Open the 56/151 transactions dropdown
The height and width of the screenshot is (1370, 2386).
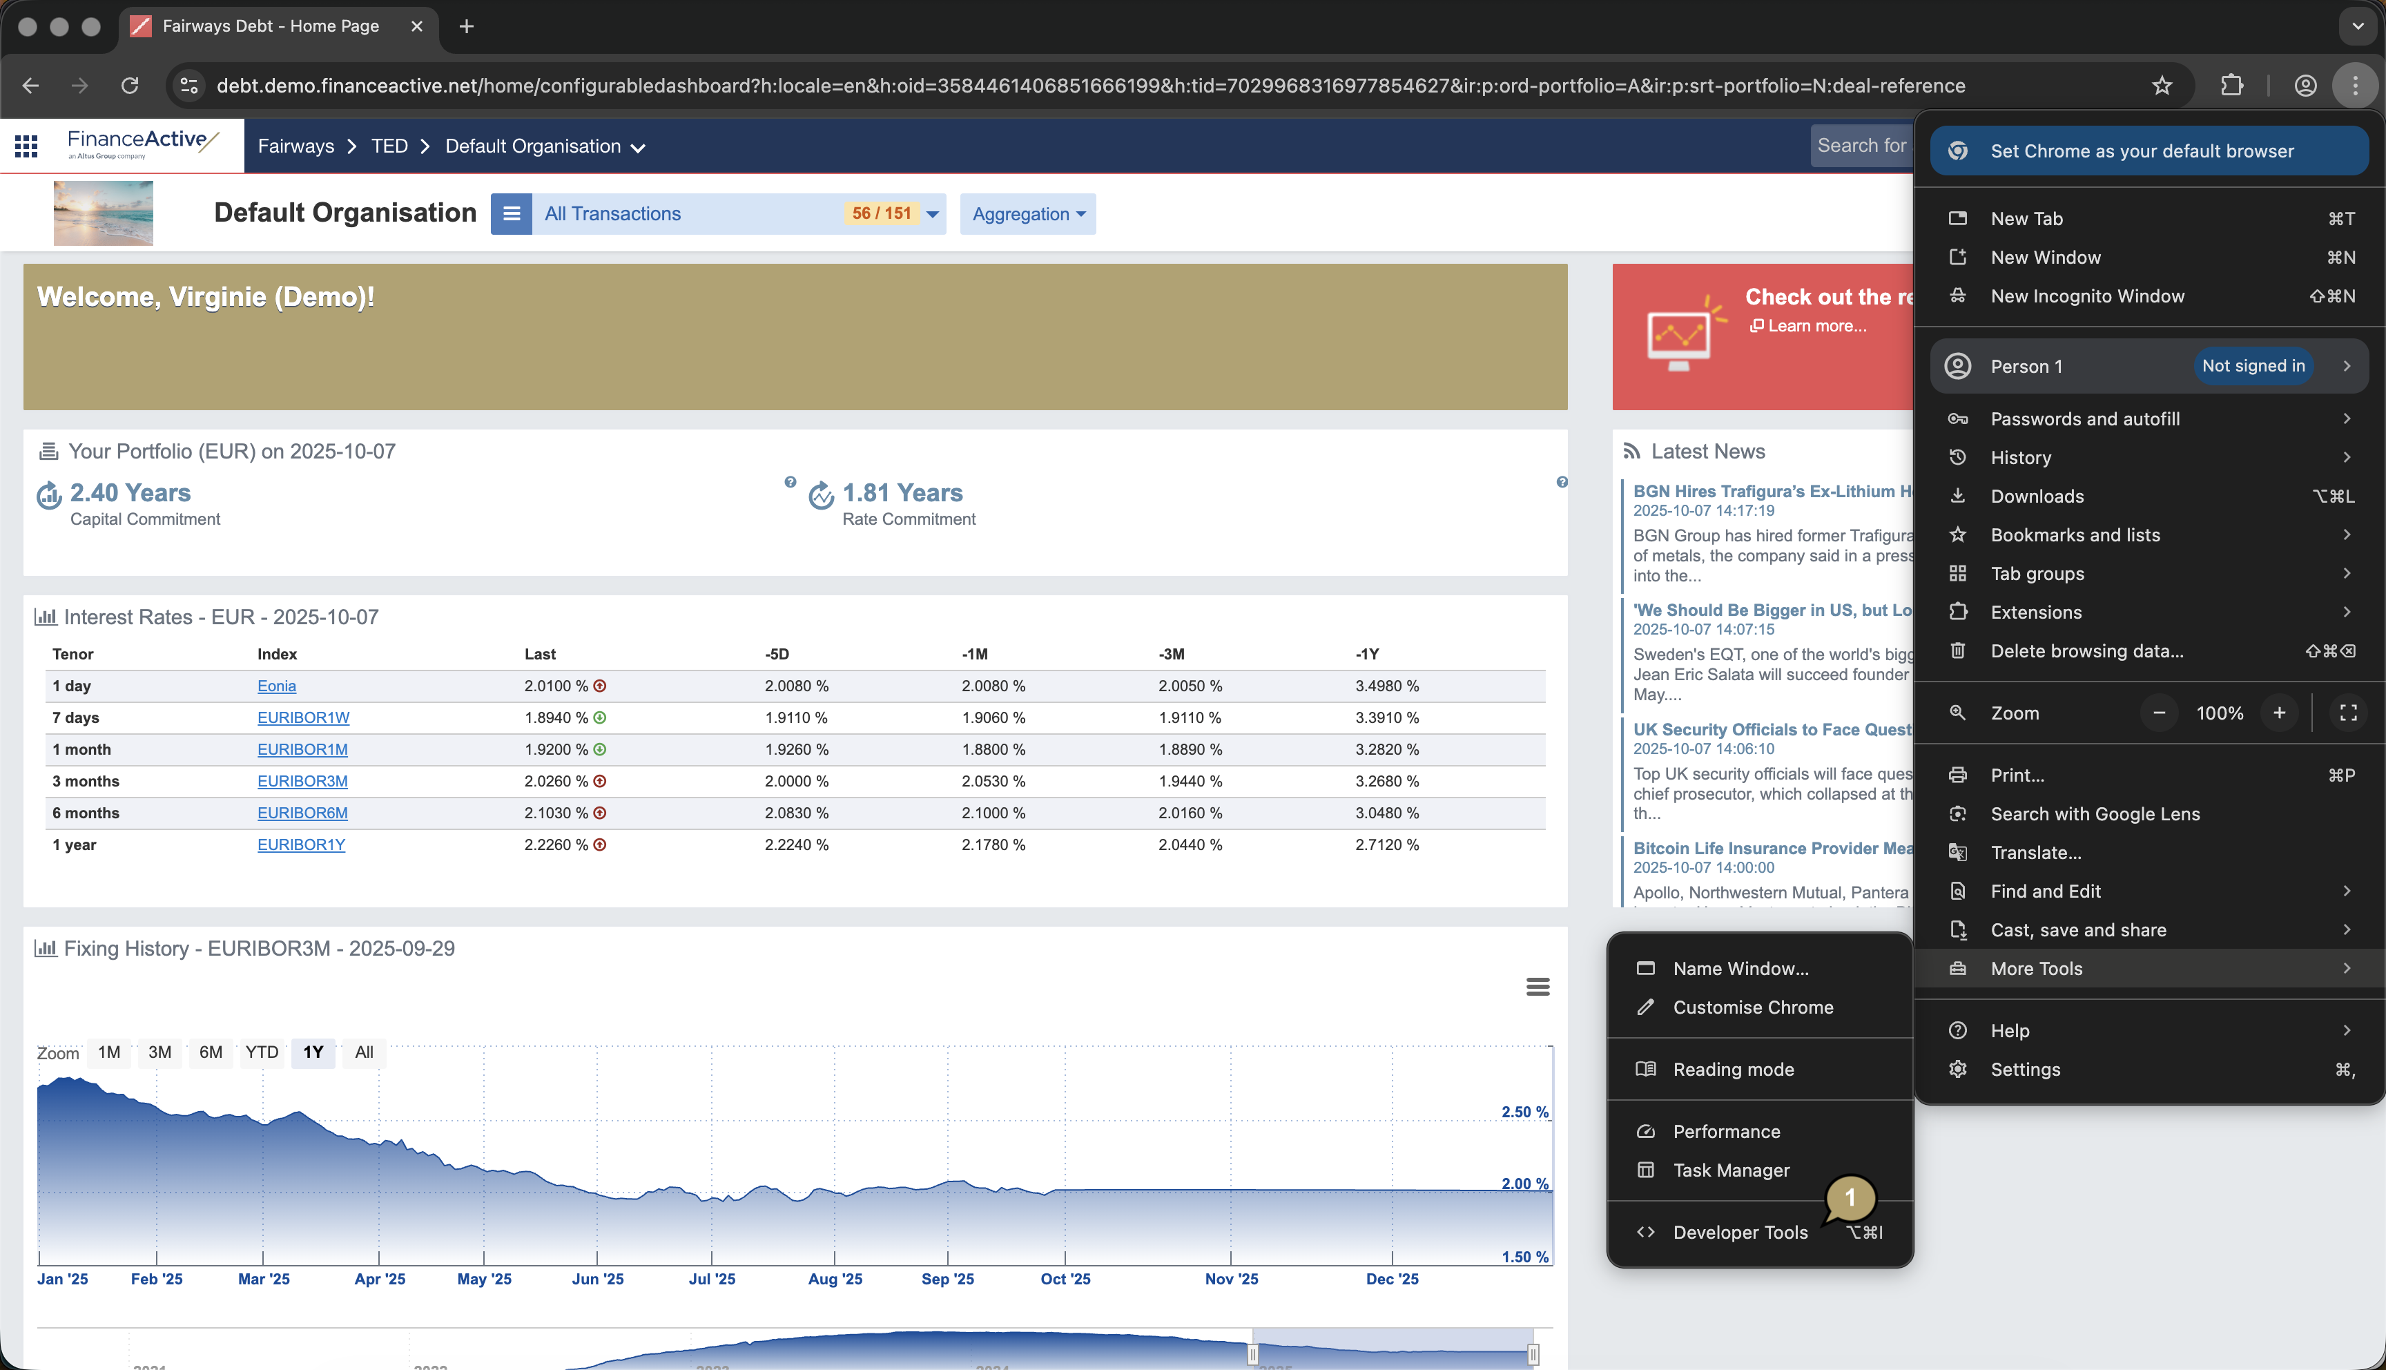point(932,213)
